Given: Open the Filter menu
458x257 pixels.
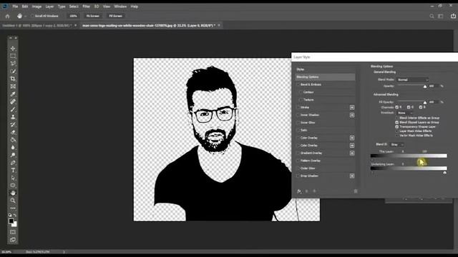Looking at the screenshot, I should coord(86,6).
